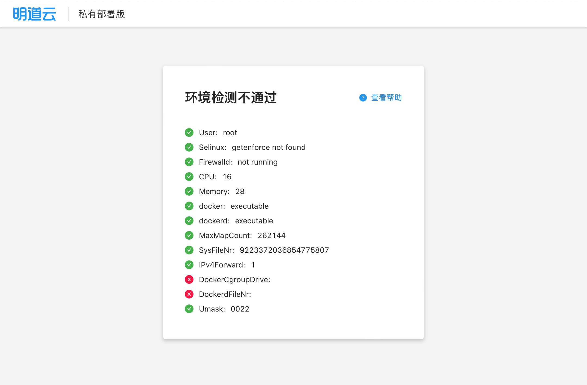Click the check icon next to SysFileNr entry
This screenshot has height=385, width=587.
(x=189, y=250)
